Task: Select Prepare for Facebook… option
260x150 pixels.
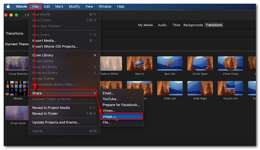Action: point(121,105)
